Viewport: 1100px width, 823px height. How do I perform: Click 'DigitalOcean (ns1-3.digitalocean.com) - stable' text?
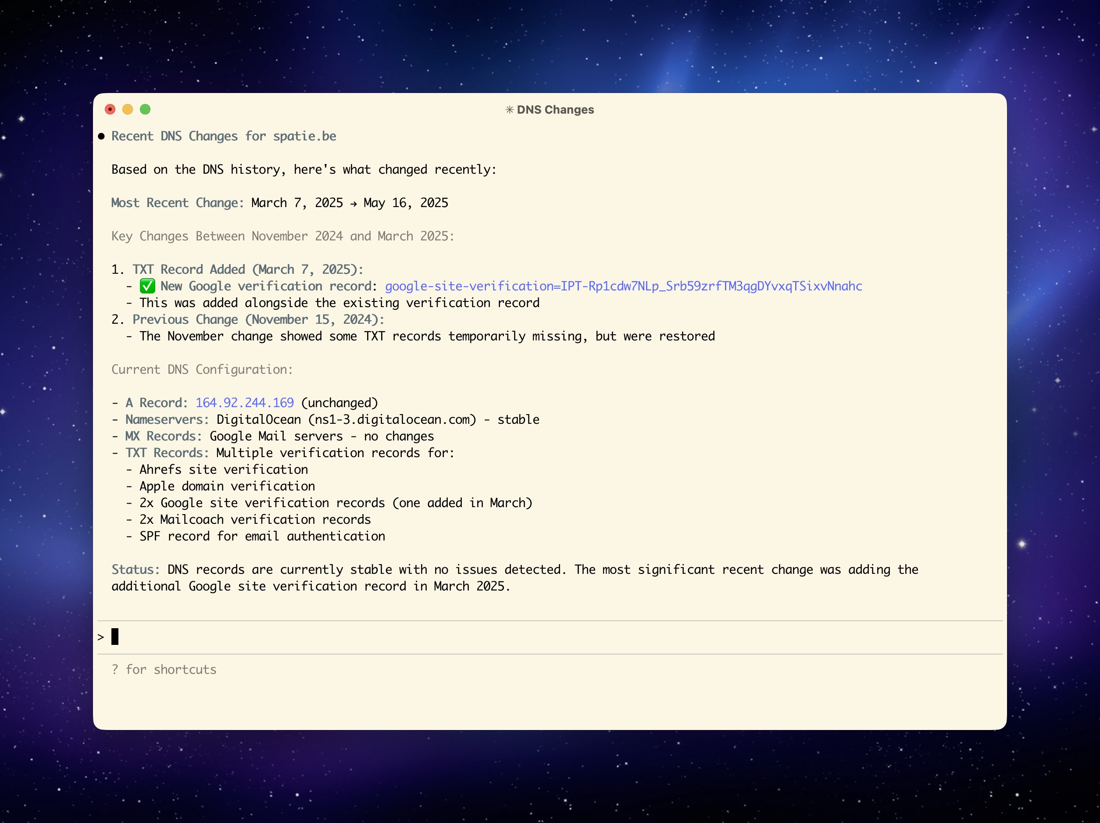pos(378,420)
